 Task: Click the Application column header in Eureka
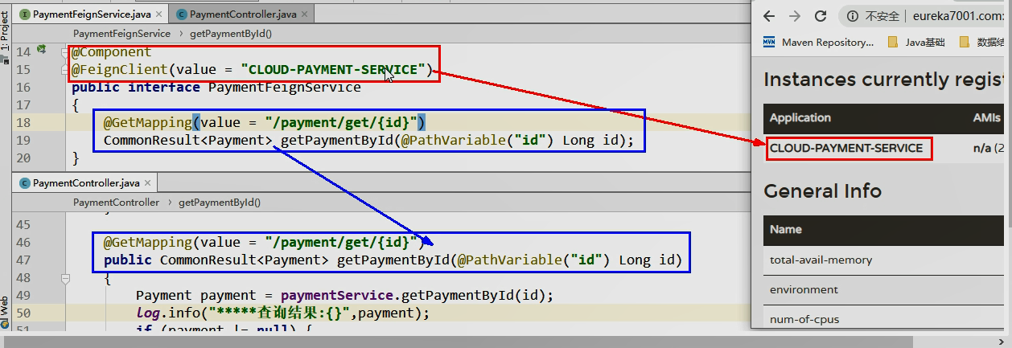800,117
